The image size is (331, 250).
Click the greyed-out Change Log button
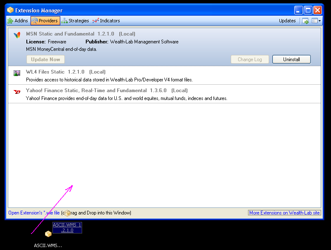249,60
